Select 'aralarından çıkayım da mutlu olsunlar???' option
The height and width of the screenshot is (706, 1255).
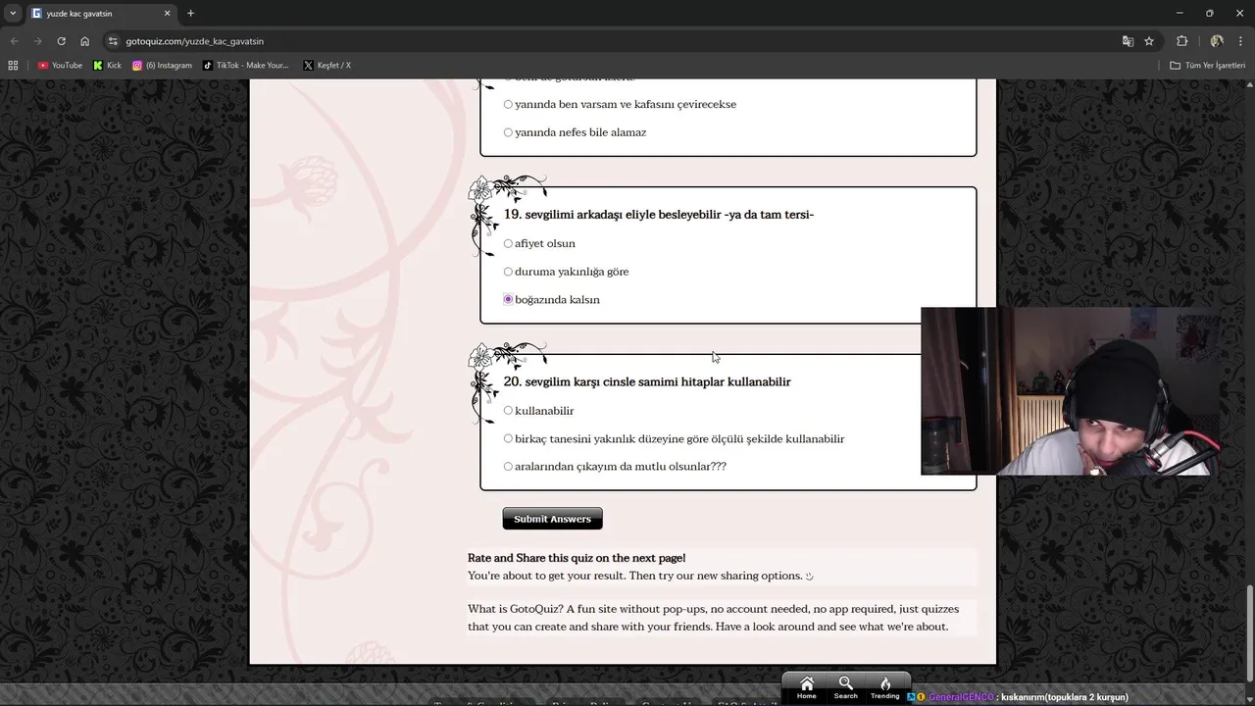[508, 467]
